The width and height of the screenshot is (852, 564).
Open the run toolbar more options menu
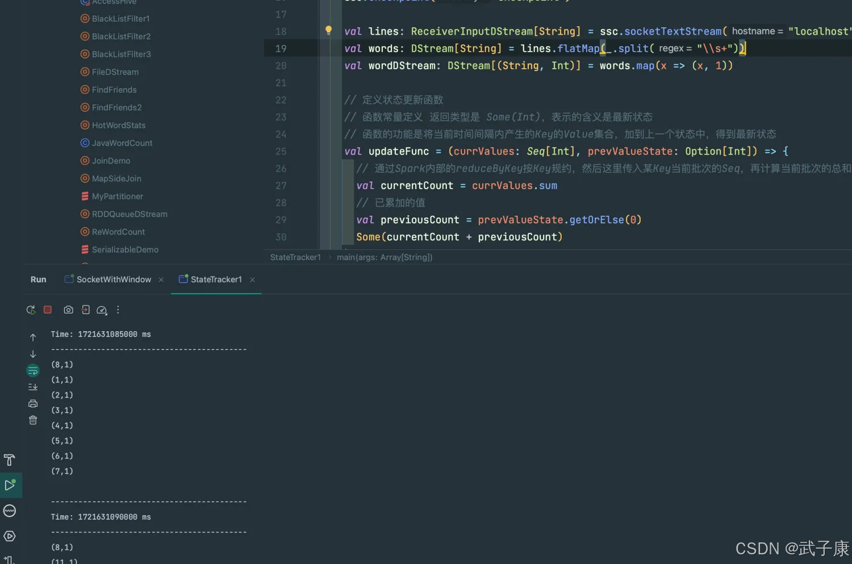pyautogui.click(x=118, y=310)
